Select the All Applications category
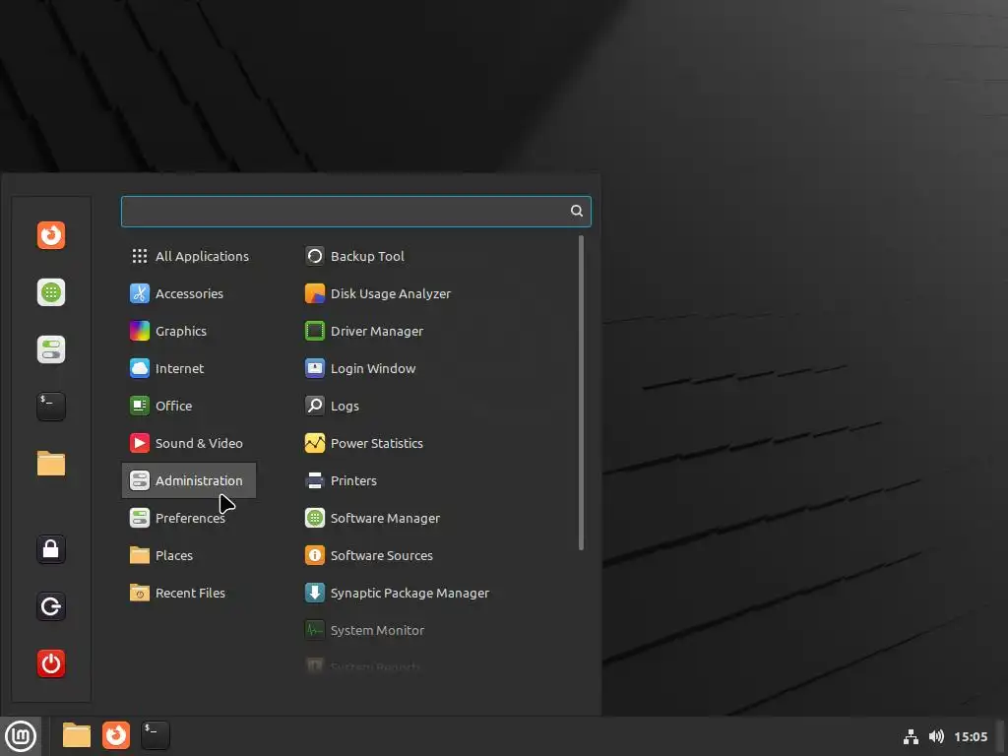The height and width of the screenshot is (756, 1008). (189, 257)
